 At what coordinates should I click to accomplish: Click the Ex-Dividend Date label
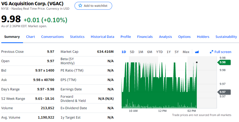(74, 108)
